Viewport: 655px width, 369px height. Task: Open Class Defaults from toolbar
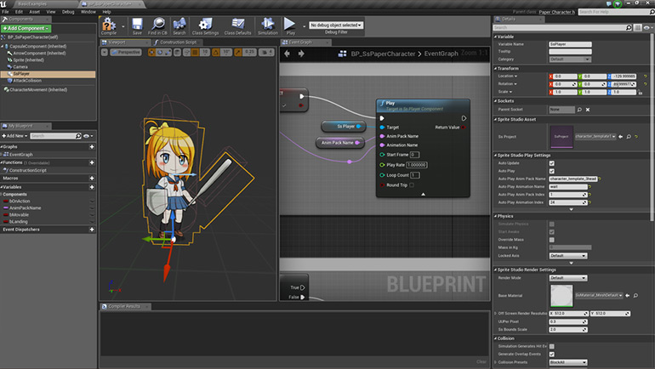click(237, 26)
